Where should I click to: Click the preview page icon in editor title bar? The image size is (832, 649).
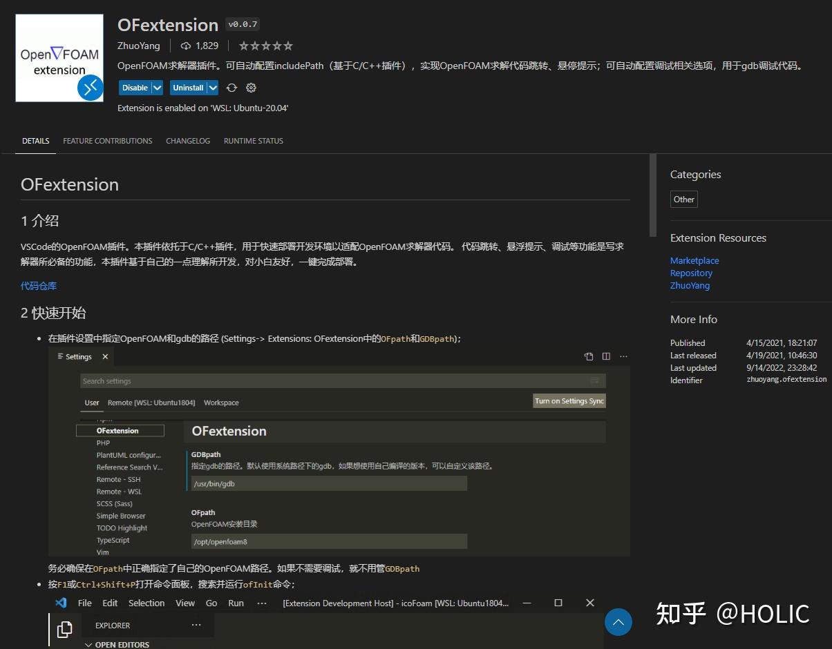click(588, 356)
